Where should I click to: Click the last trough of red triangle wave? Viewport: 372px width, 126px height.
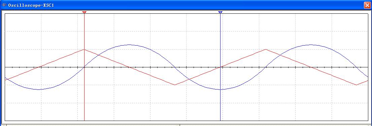coord(356,85)
